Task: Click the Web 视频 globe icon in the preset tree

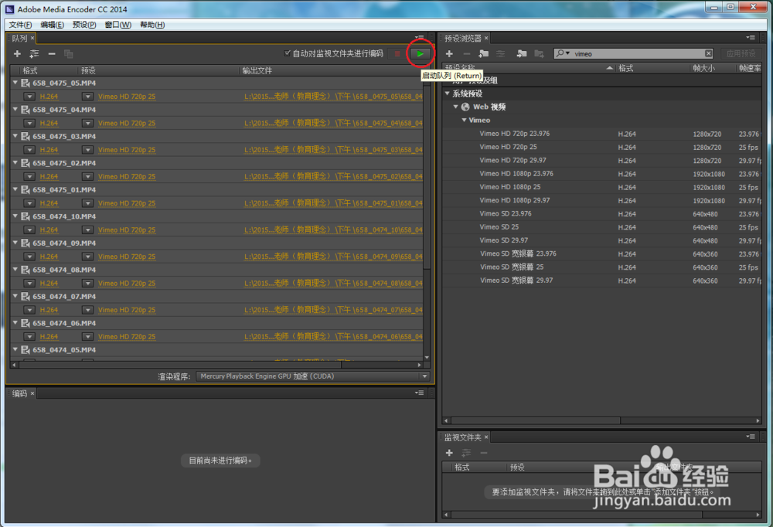Action: pyautogui.click(x=465, y=107)
